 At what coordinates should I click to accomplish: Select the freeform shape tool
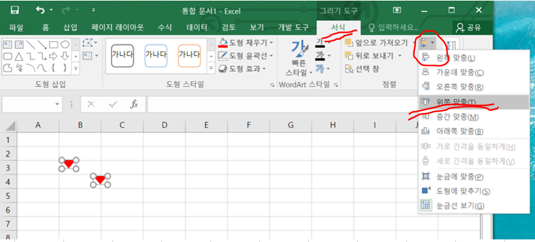click(x=7, y=68)
